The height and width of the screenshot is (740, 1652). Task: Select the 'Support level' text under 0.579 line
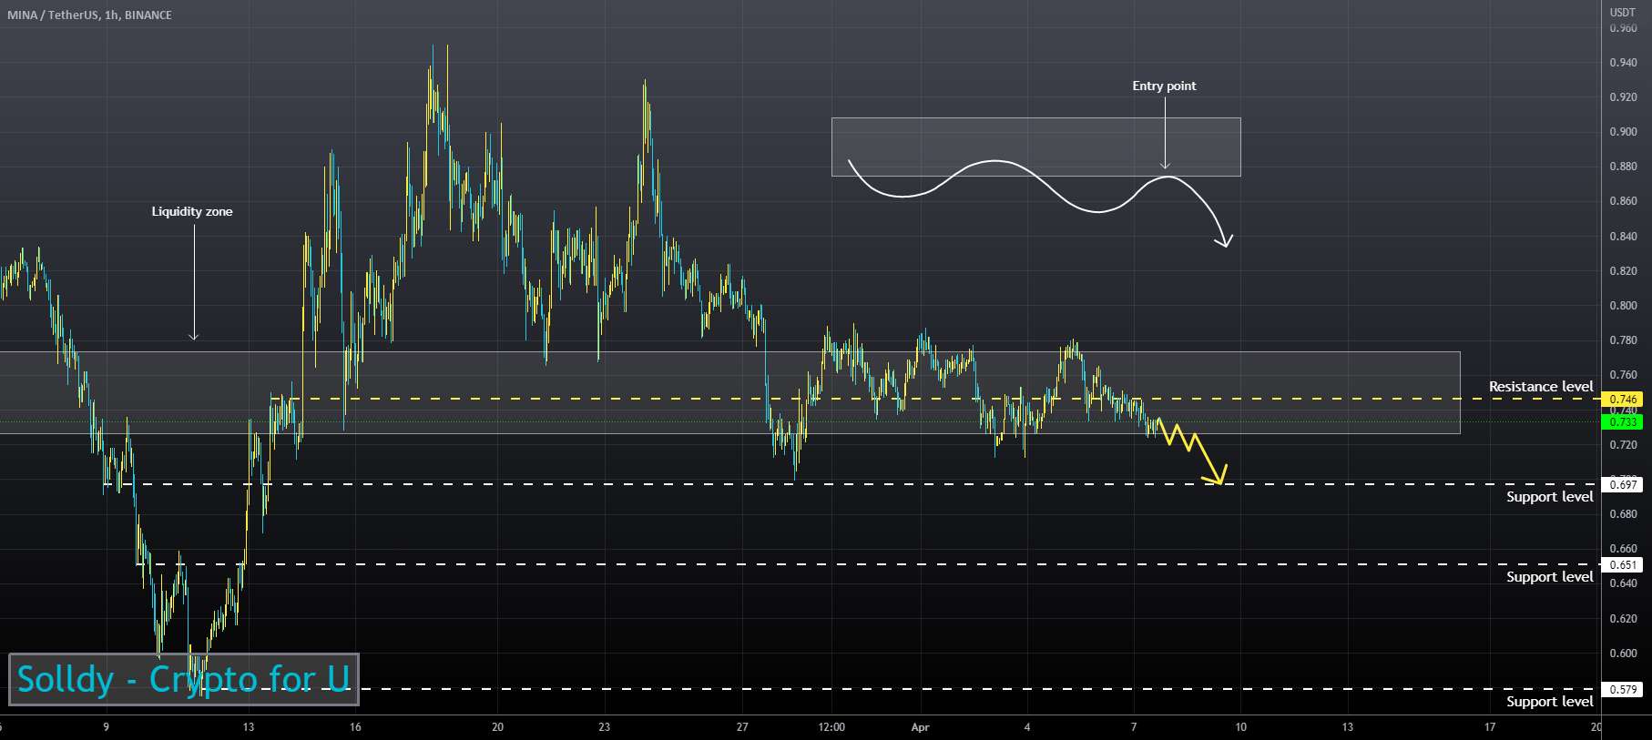coord(1550,702)
